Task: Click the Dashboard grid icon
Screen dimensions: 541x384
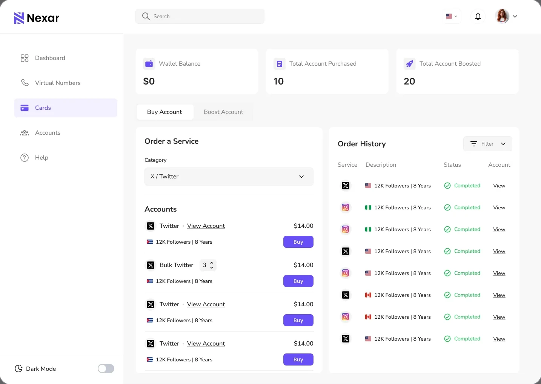Action: pos(25,58)
